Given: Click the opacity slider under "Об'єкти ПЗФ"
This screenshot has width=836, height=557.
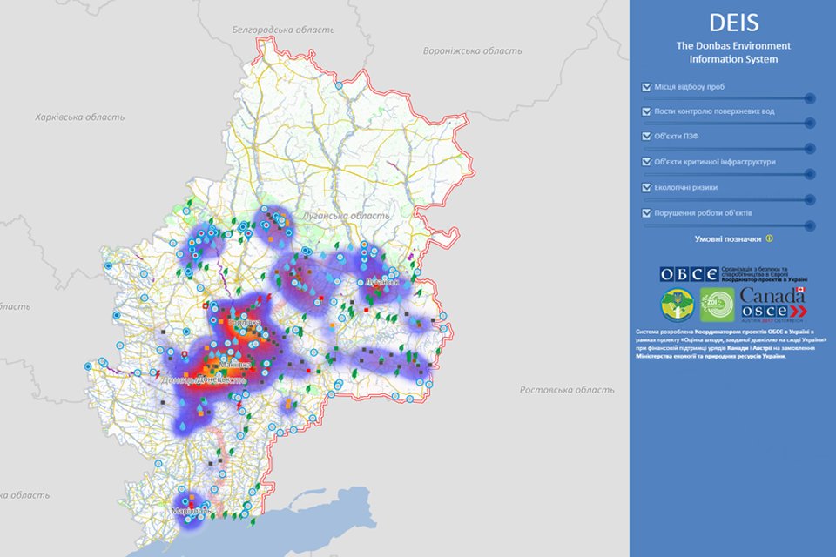Looking at the screenshot, I should [x=729, y=148].
